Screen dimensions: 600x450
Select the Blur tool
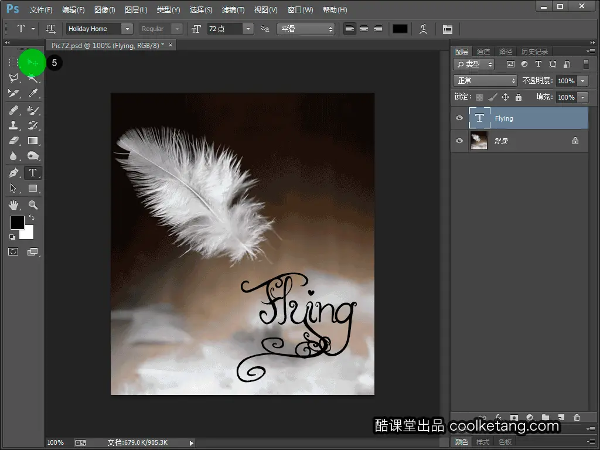13,156
